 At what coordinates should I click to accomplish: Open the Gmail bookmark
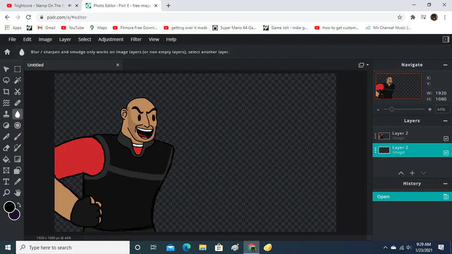(46, 28)
